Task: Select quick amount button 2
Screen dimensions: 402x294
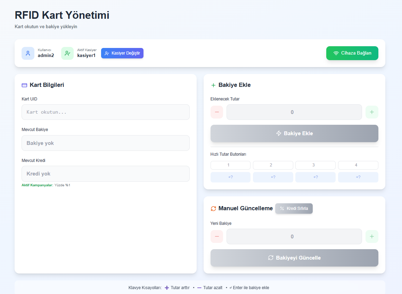Action: click(273, 165)
